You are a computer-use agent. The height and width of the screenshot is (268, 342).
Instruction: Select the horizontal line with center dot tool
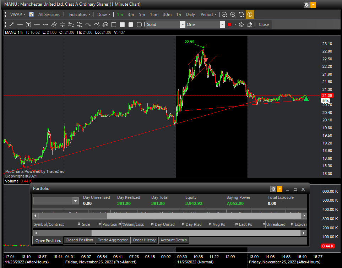click(20, 24)
